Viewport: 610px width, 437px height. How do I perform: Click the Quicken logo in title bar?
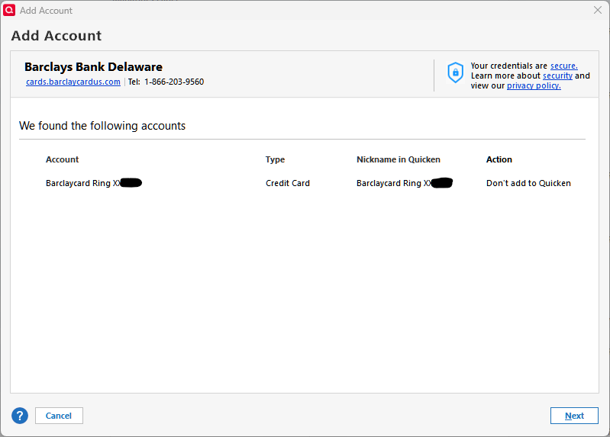(x=9, y=10)
